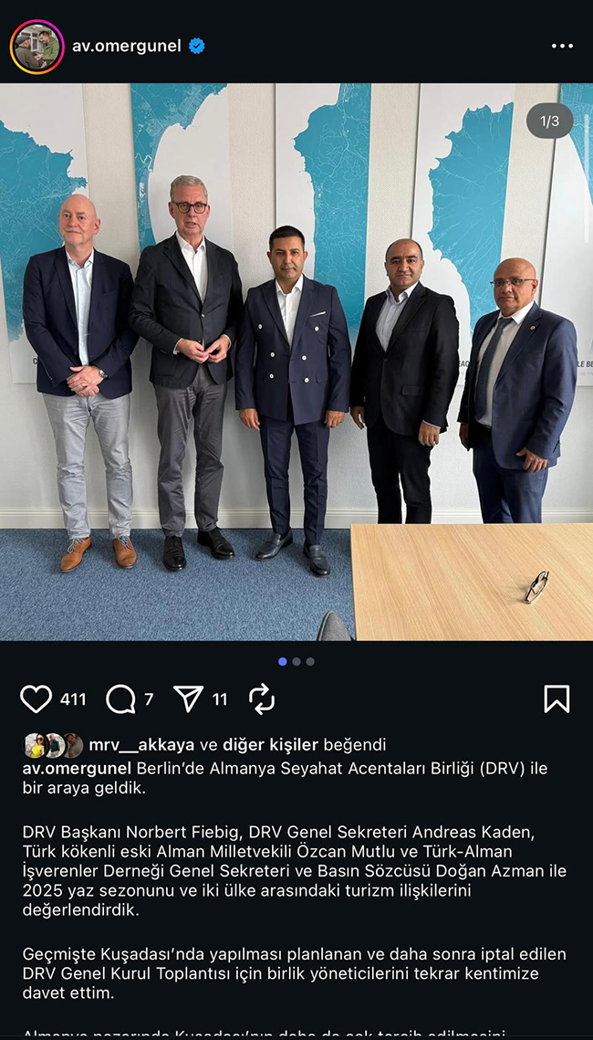Share the post with the paper plane icon
Viewport: 593px width, 1040px height.
tap(188, 699)
